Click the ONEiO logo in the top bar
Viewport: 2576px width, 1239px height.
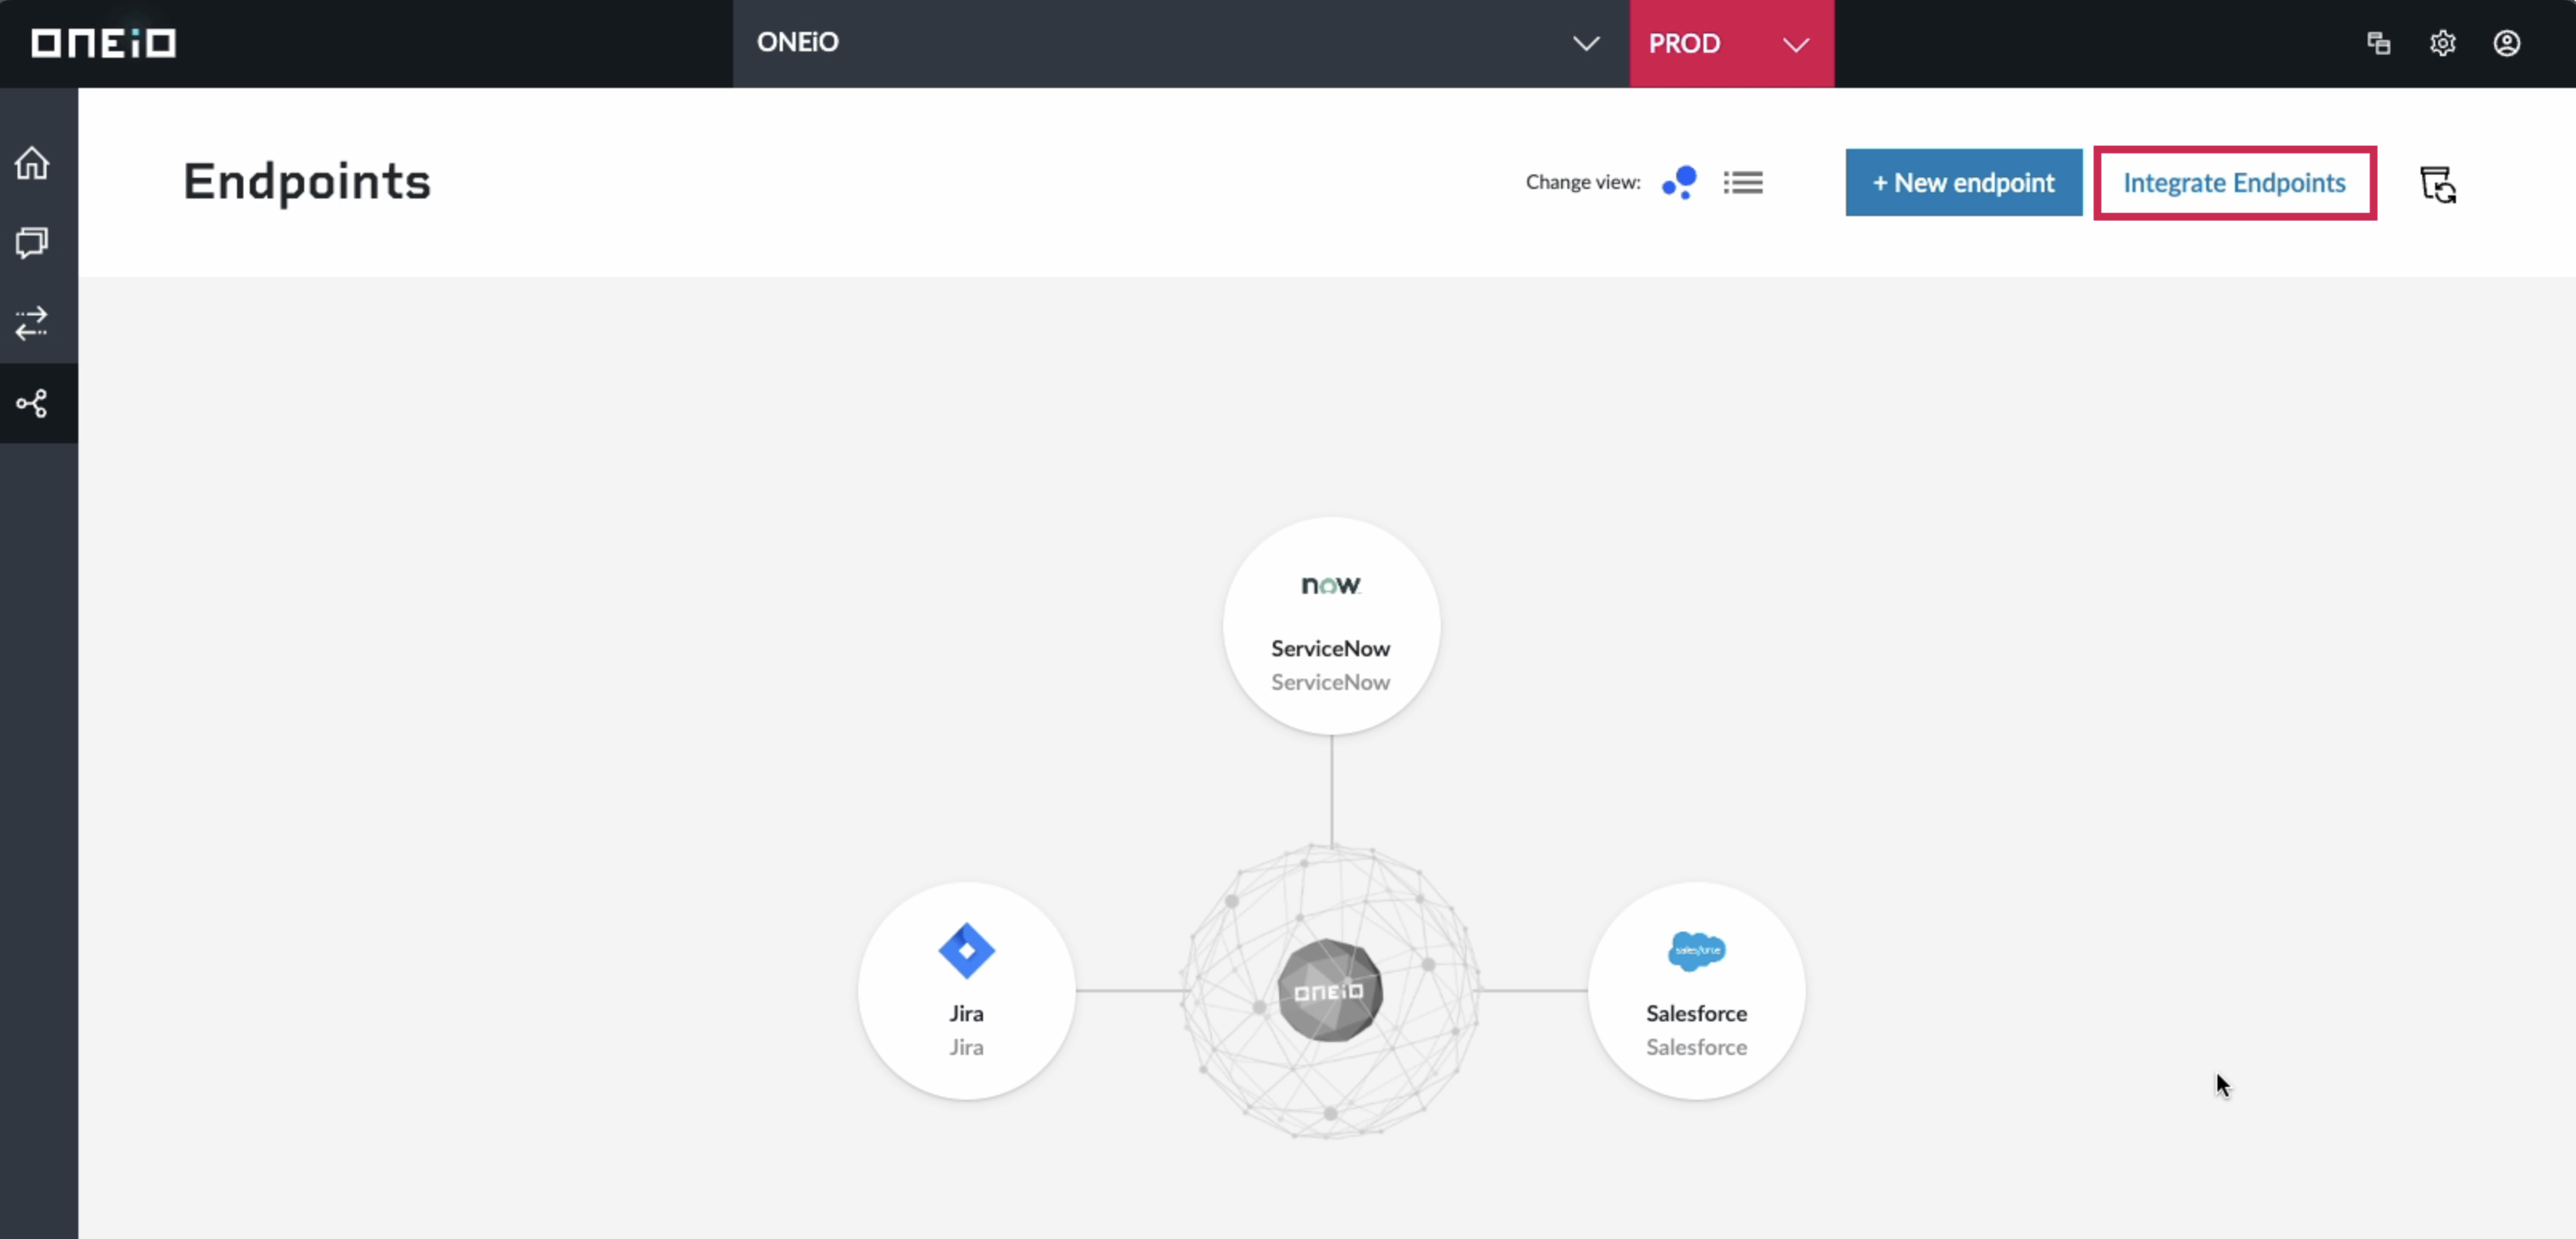click(104, 43)
